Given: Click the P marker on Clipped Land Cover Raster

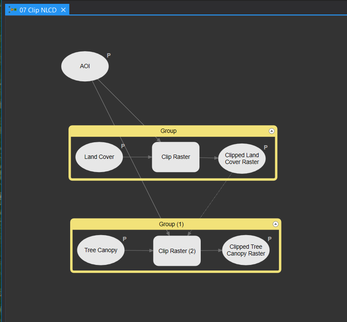Looking at the screenshot, I should [266, 147].
